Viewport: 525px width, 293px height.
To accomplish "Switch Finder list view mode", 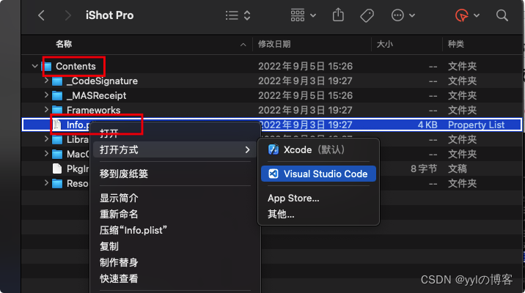I will 238,15.
